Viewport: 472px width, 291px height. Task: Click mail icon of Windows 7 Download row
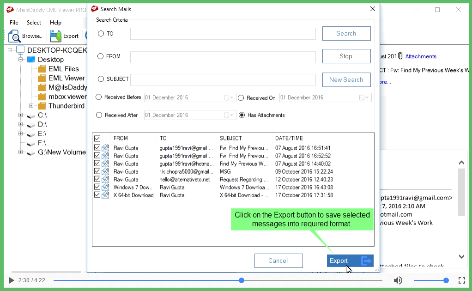click(x=105, y=187)
